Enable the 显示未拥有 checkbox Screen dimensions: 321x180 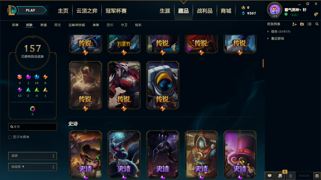click(10, 137)
